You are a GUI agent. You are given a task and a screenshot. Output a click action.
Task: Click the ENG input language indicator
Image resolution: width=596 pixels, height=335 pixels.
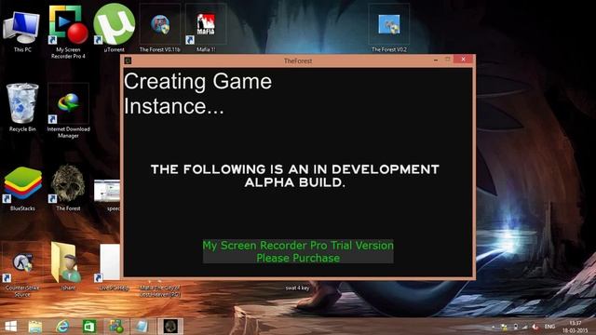point(549,327)
